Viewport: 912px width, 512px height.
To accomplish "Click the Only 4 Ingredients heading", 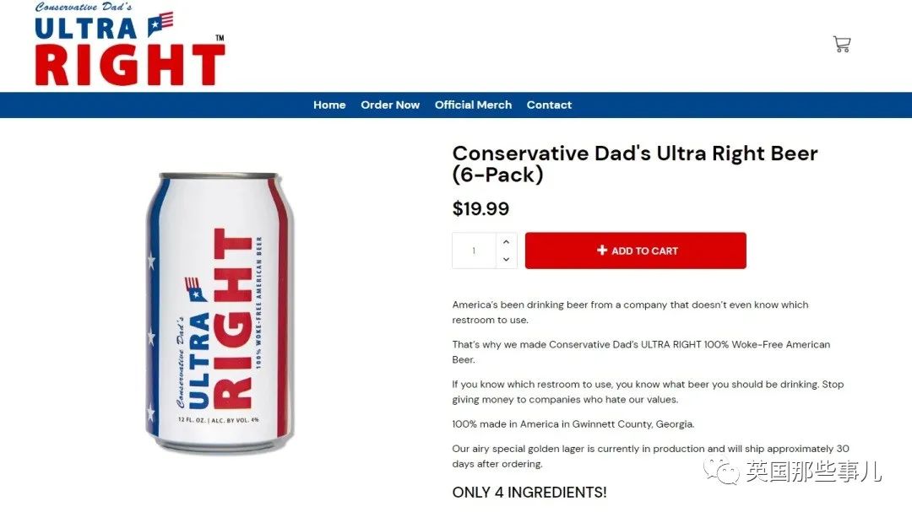I will tap(529, 493).
